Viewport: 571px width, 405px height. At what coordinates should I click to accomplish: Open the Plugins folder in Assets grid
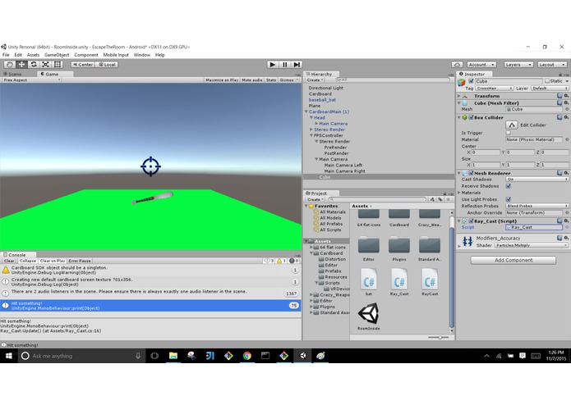pos(399,245)
